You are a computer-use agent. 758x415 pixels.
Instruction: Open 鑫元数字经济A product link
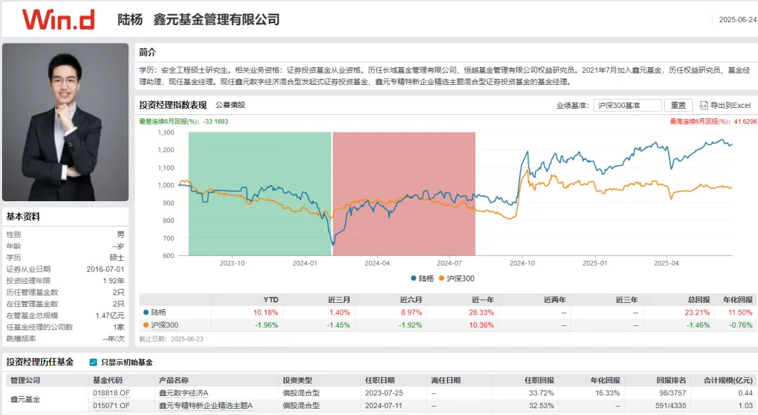[x=184, y=393]
